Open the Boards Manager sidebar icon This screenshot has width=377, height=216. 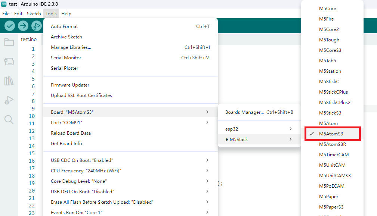click(x=9, y=62)
